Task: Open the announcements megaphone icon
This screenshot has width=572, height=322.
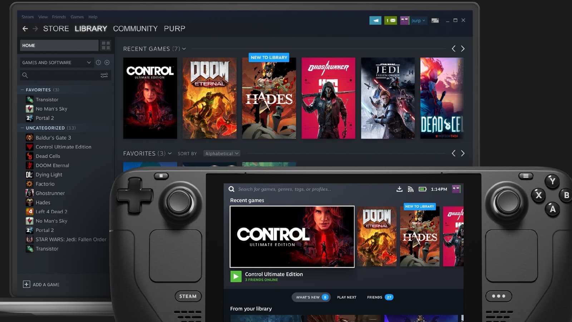Action: click(375, 20)
